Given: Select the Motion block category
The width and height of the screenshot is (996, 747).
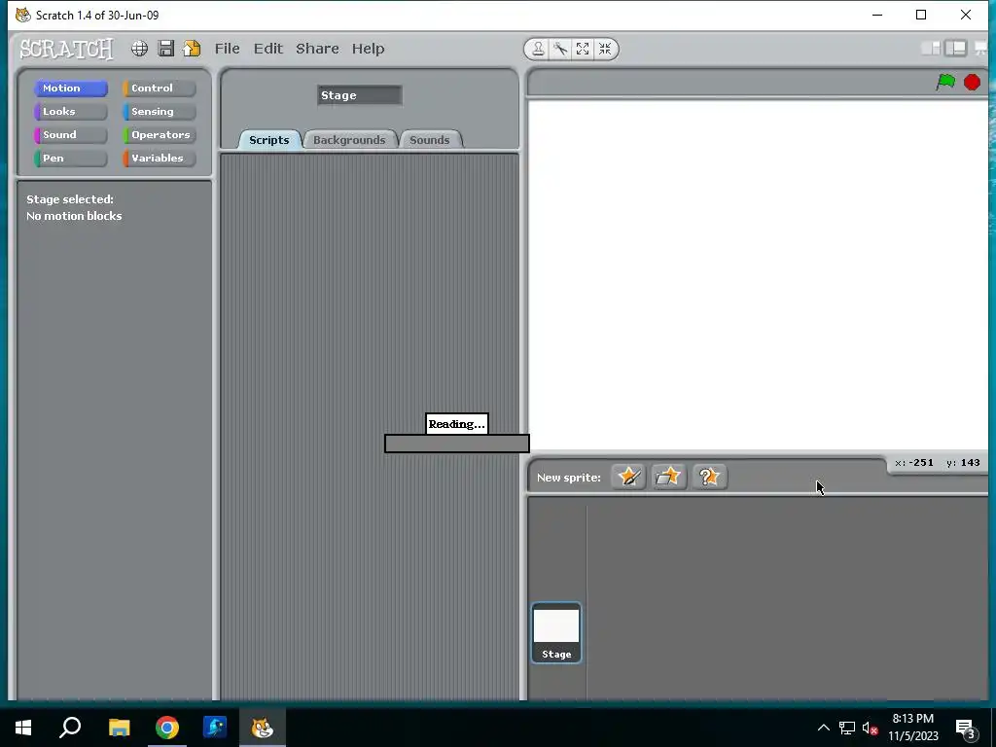Looking at the screenshot, I should (x=70, y=89).
